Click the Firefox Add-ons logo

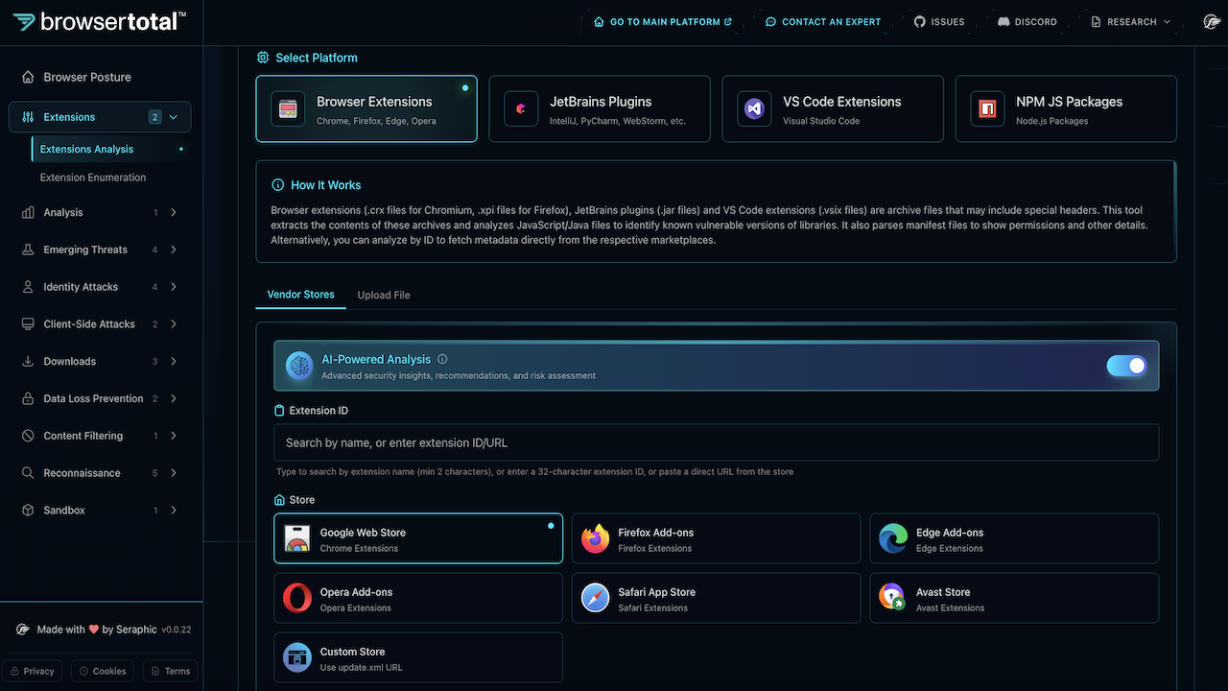pyautogui.click(x=596, y=539)
